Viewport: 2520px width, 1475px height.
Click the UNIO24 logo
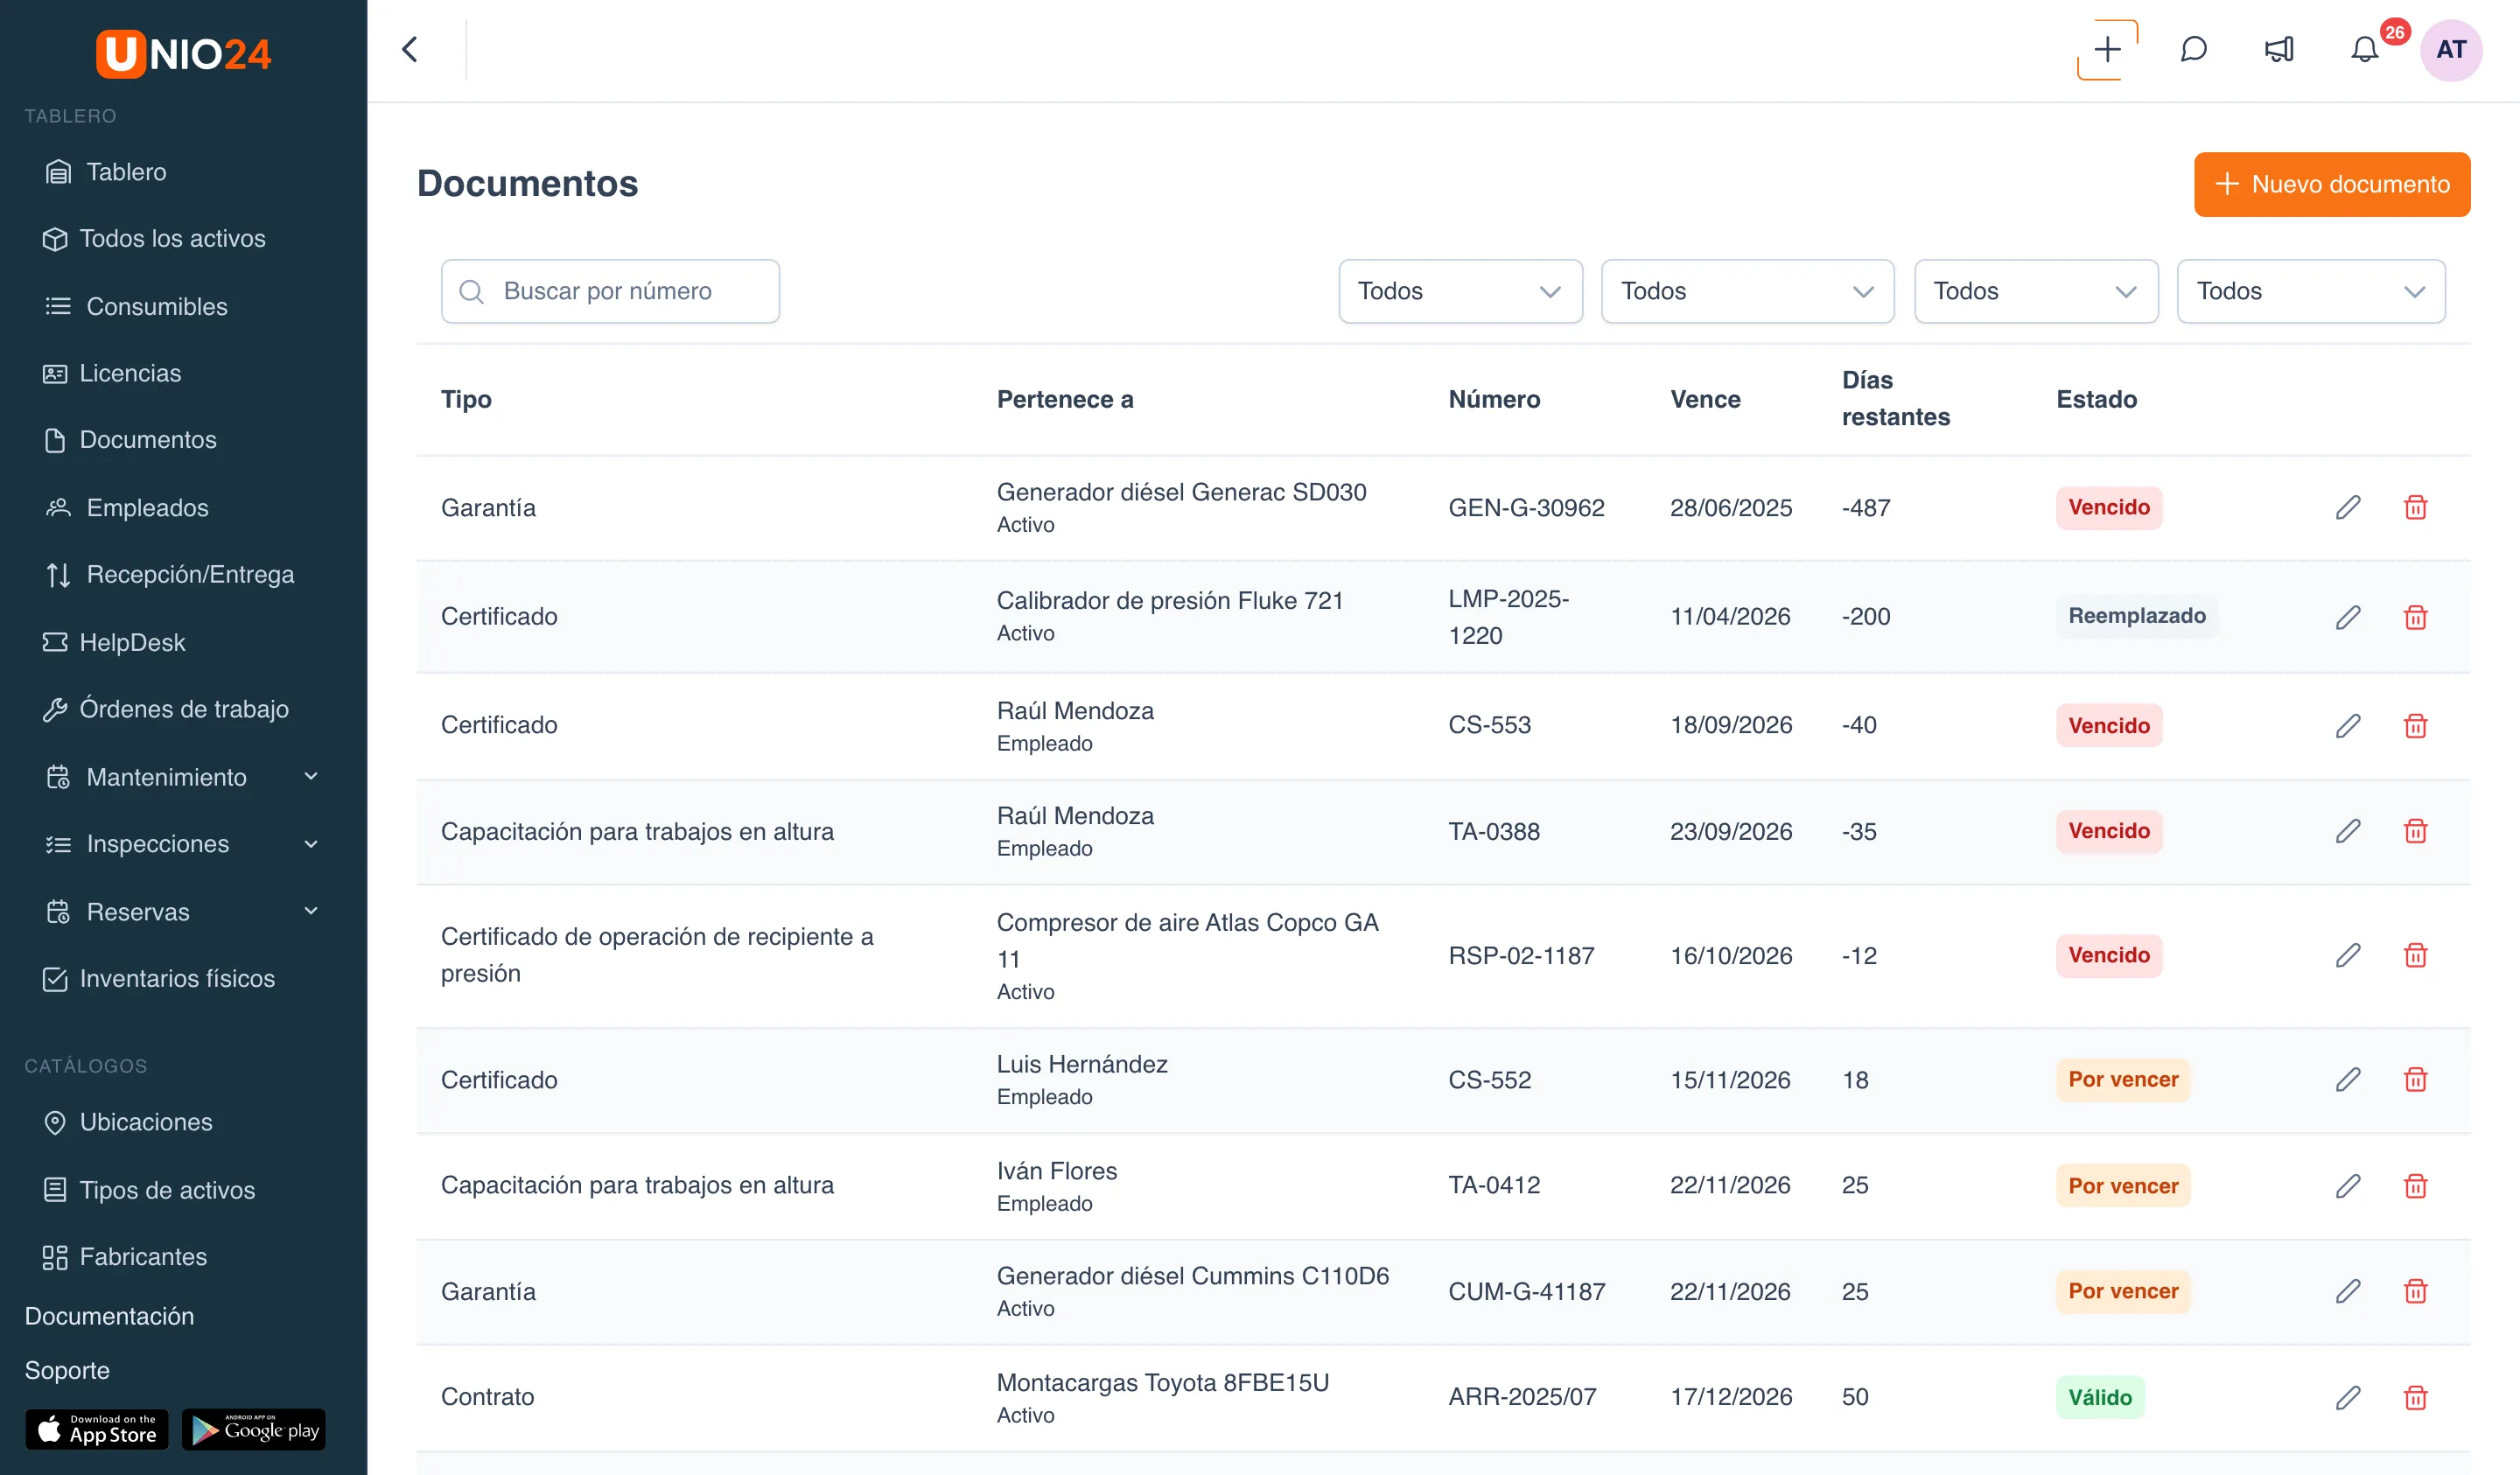pyautogui.click(x=183, y=53)
